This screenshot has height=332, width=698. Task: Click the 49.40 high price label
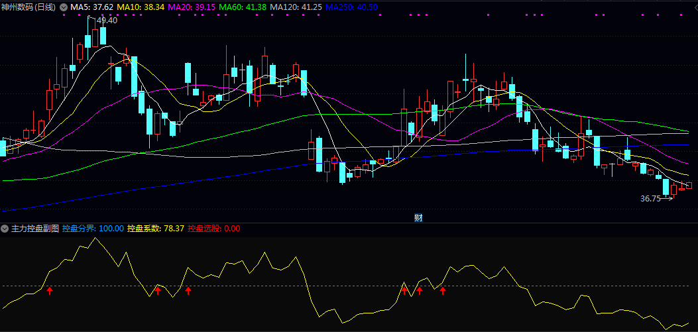(107, 21)
